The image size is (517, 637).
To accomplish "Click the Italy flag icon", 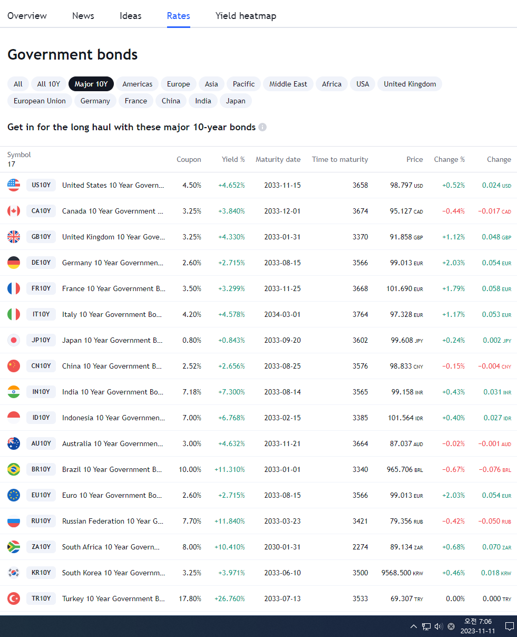I will (x=14, y=314).
